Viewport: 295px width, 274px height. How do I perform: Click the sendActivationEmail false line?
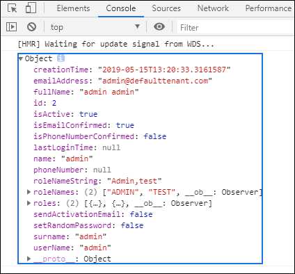(93, 214)
